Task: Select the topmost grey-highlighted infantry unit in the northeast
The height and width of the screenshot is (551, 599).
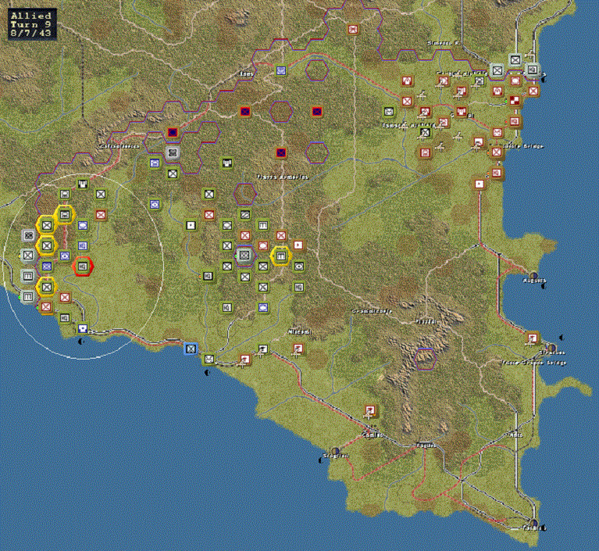Action: [x=515, y=60]
